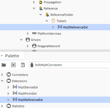Collapse the Ticket1 node

tap(47, 21)
